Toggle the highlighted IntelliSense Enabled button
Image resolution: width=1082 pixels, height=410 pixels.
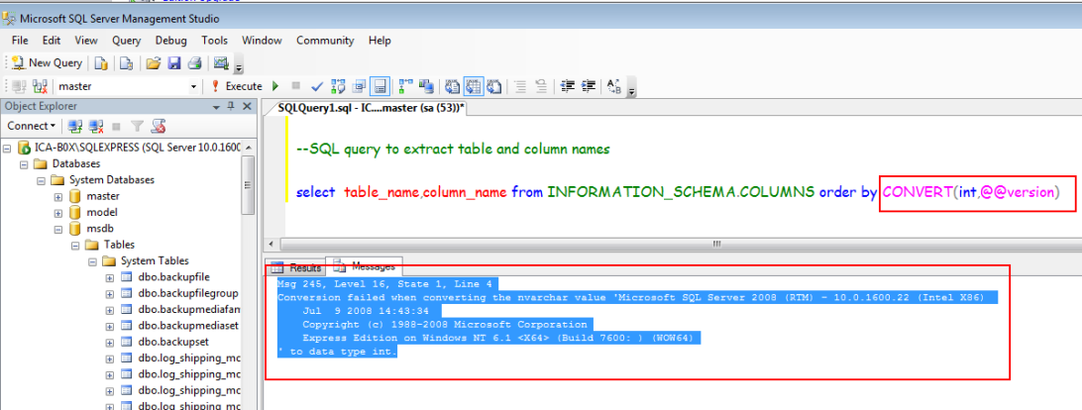[379, 86]
